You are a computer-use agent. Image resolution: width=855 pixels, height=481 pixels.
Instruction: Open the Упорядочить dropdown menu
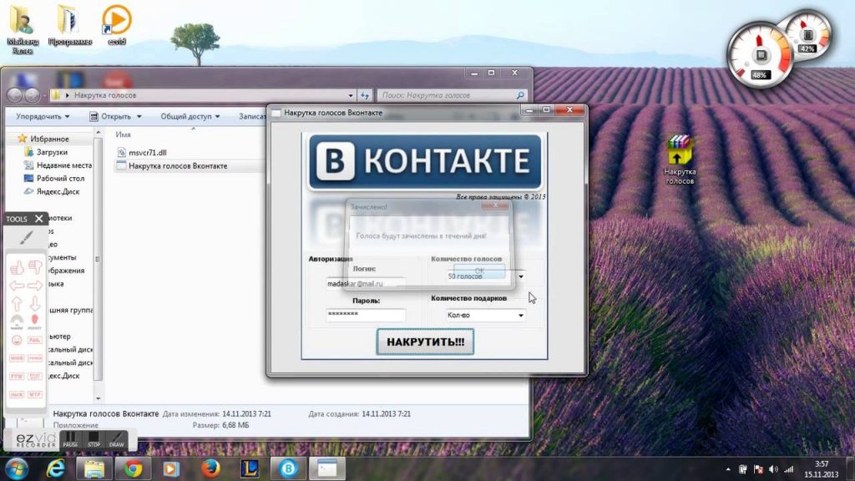(x=43, y=117)
